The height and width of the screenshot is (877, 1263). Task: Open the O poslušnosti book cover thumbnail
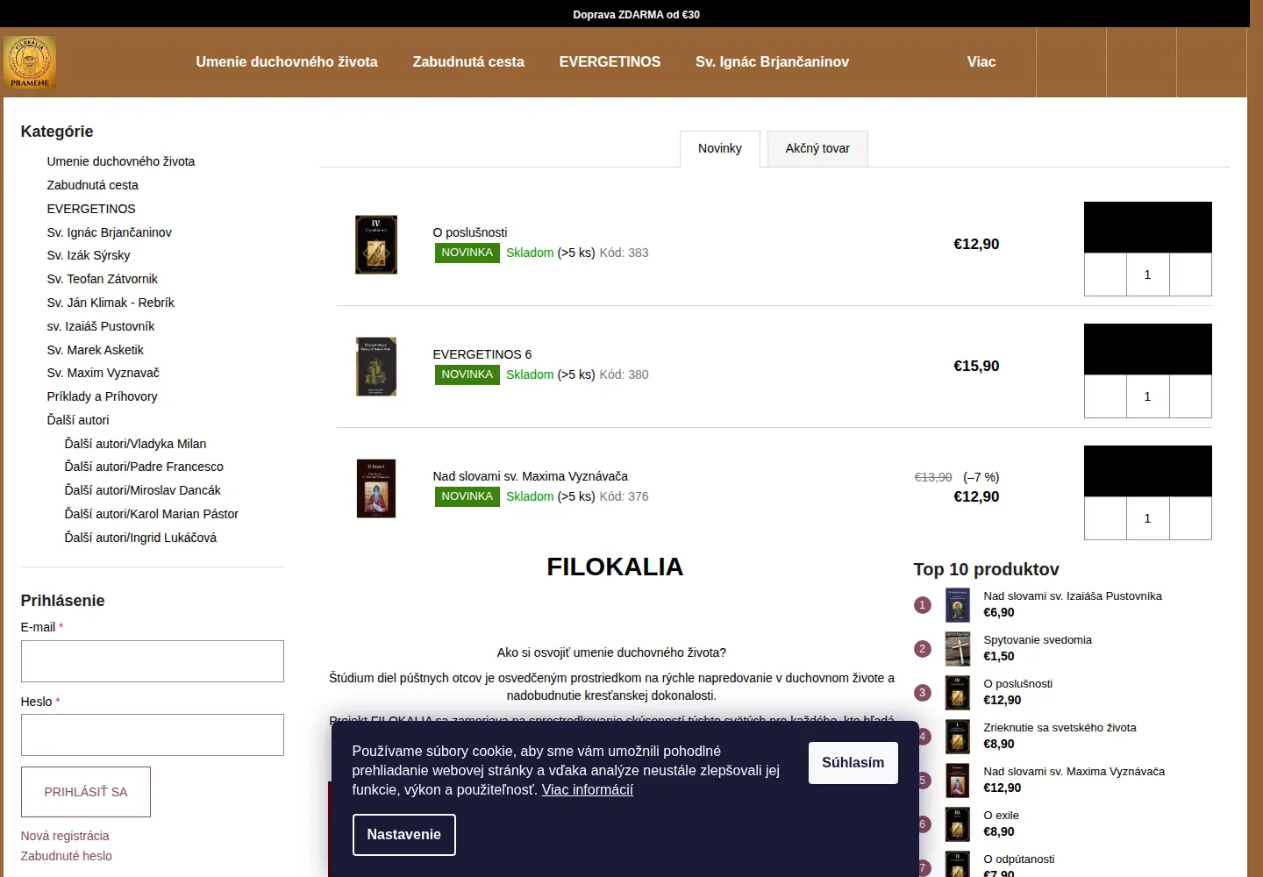(376, 245)
